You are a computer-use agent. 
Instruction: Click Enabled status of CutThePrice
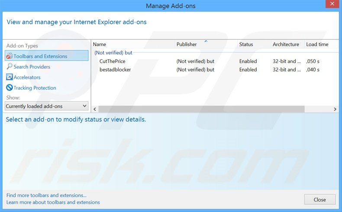pos(248,61)
